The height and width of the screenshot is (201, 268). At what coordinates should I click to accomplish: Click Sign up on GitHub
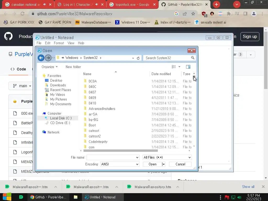(x=250, y=37)
